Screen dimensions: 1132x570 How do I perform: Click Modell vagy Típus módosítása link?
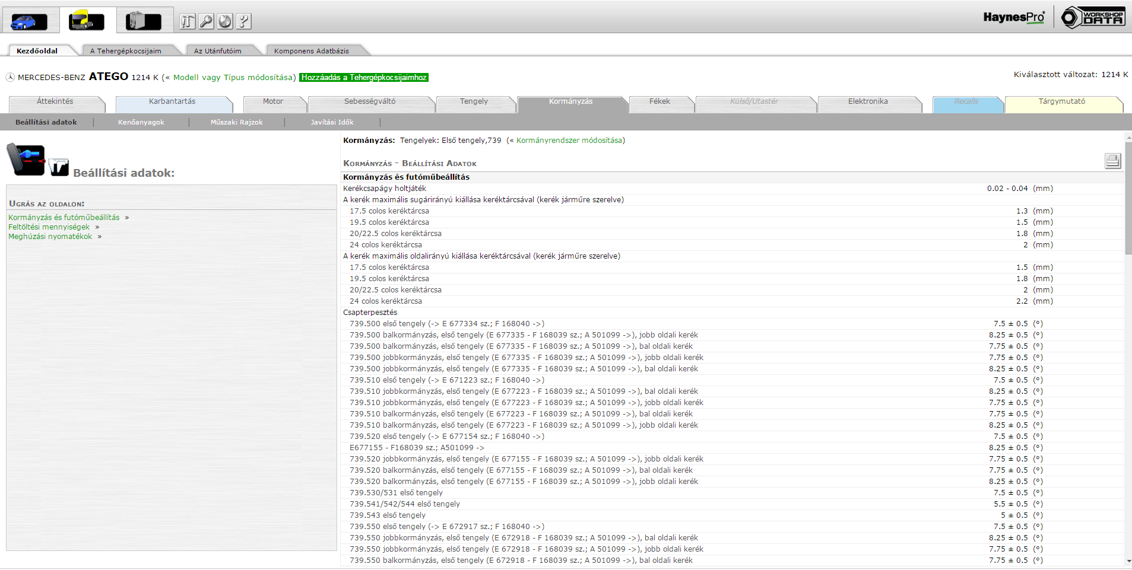[233, 78]
